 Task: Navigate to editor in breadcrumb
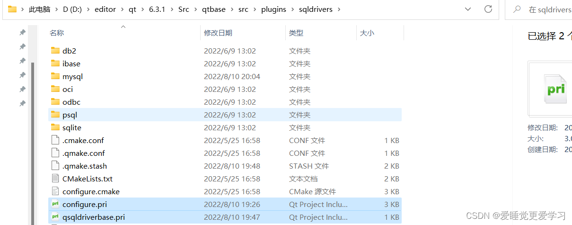105,9
